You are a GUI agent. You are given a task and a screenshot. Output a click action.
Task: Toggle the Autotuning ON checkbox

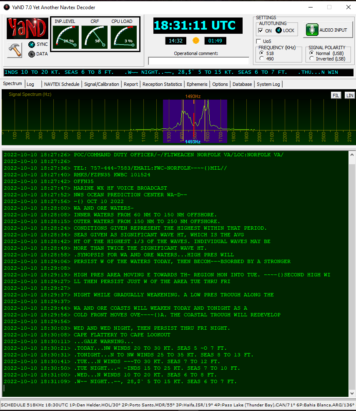point(261,31)
